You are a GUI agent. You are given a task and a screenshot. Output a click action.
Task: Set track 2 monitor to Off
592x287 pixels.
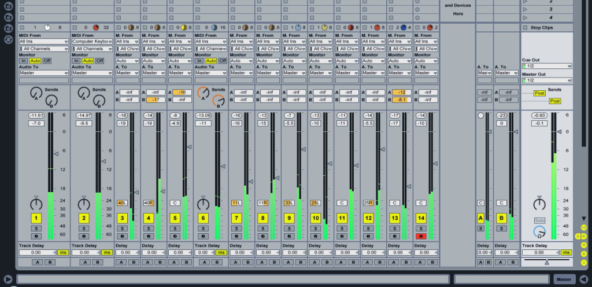99,61
